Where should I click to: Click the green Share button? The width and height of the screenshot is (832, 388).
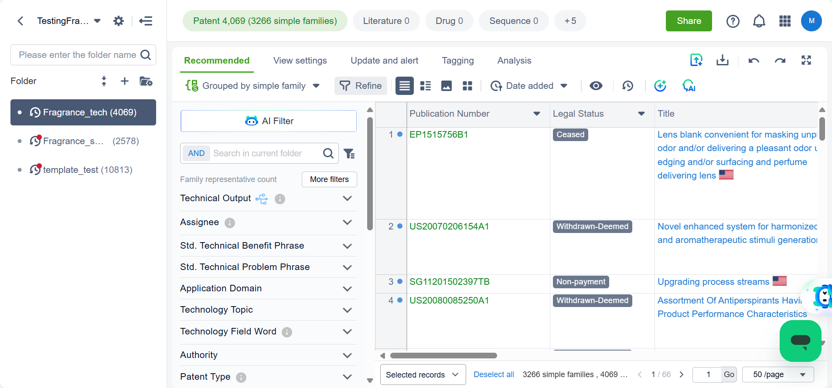tap(689, 21)
